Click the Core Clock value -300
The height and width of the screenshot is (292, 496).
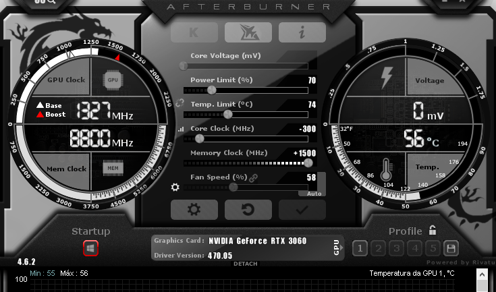308,129
